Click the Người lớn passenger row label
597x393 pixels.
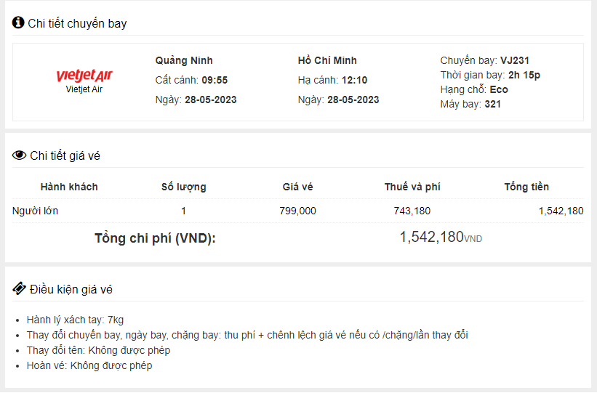(x=36, y=211)
